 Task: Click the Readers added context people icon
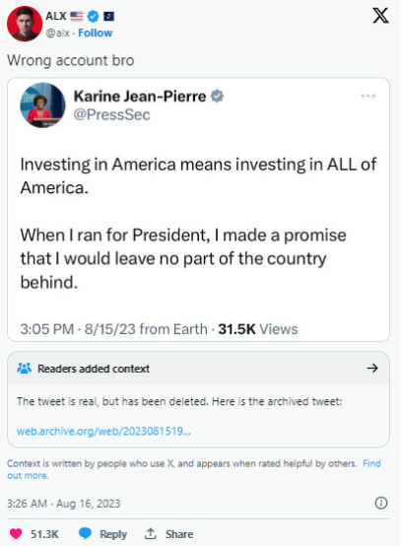pyautogui.click(x=24, y=368)
